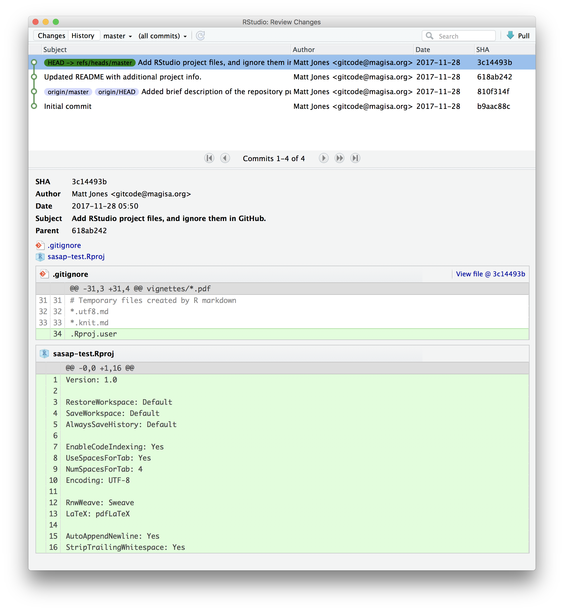Click the search magnifier icon
The image size is (564, 611).
coord(429,36)
